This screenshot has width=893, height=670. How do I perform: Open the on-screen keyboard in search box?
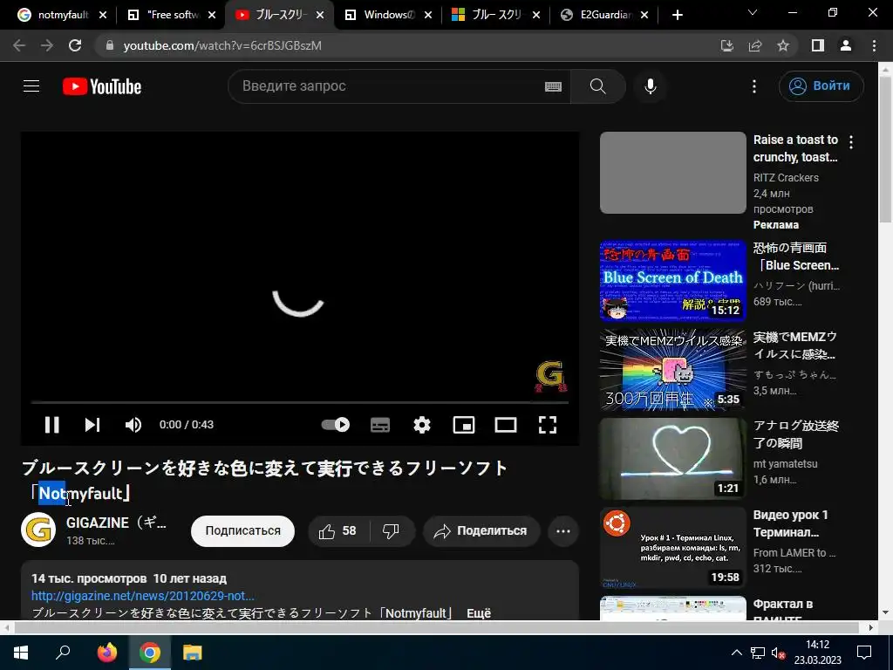pyautogui.click(x=553, y=86)
